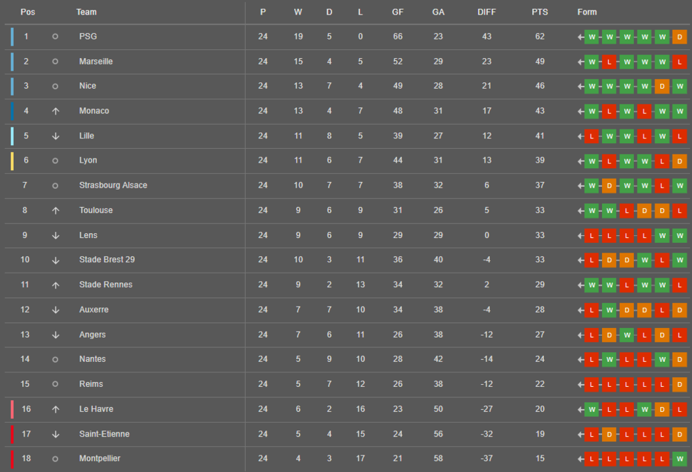Viewport: 692px width, 472px height.
Task: Click the GF column header
Action: tap(397, 12)
